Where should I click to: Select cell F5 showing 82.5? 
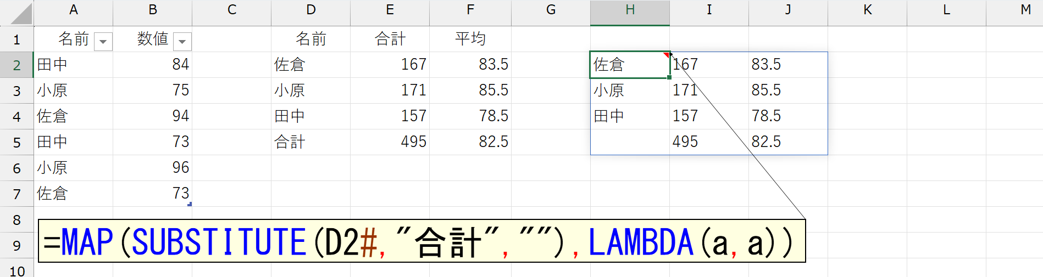(x=470, y=142)
